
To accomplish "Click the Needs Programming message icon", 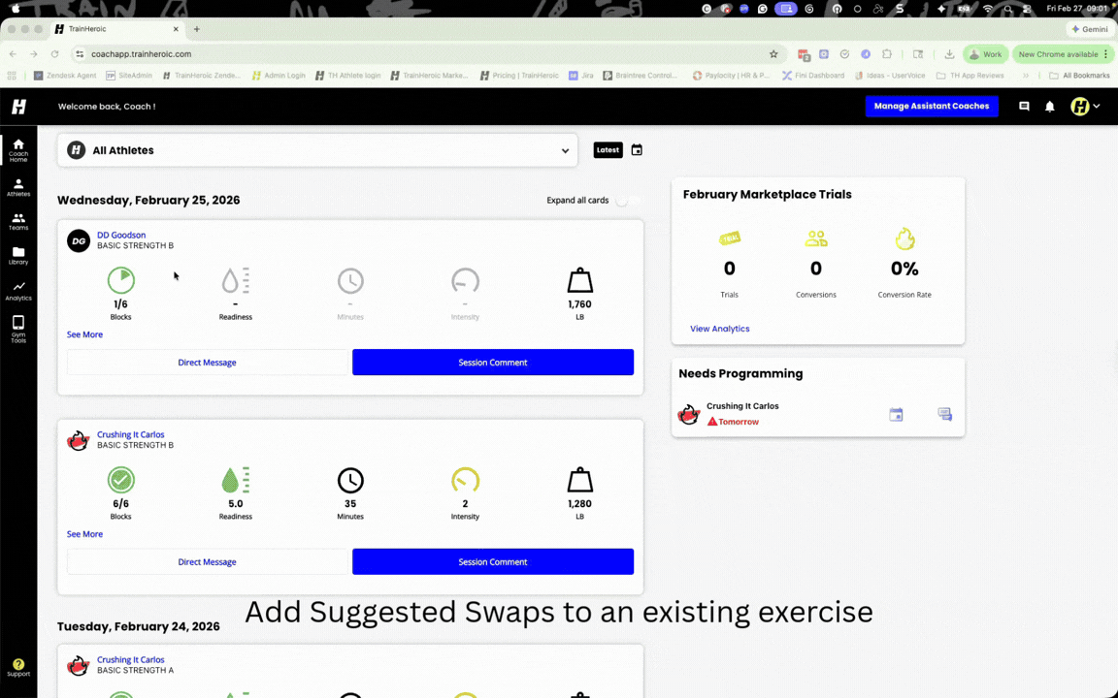I will [944, 415].
